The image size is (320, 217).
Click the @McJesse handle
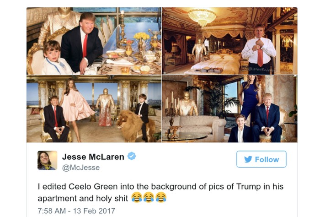tap(81, 168)
